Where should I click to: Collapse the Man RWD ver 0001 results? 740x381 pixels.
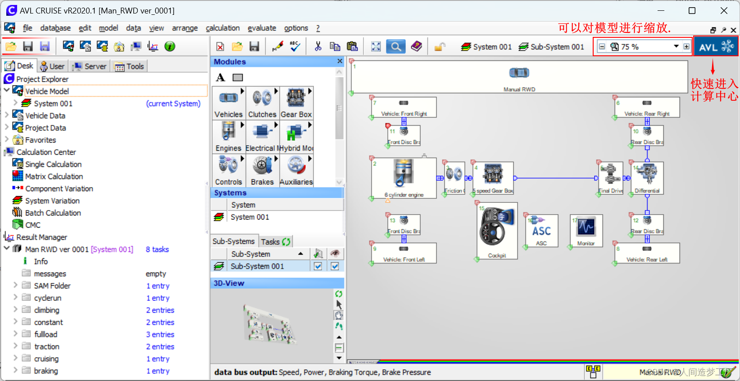[7, 249]
